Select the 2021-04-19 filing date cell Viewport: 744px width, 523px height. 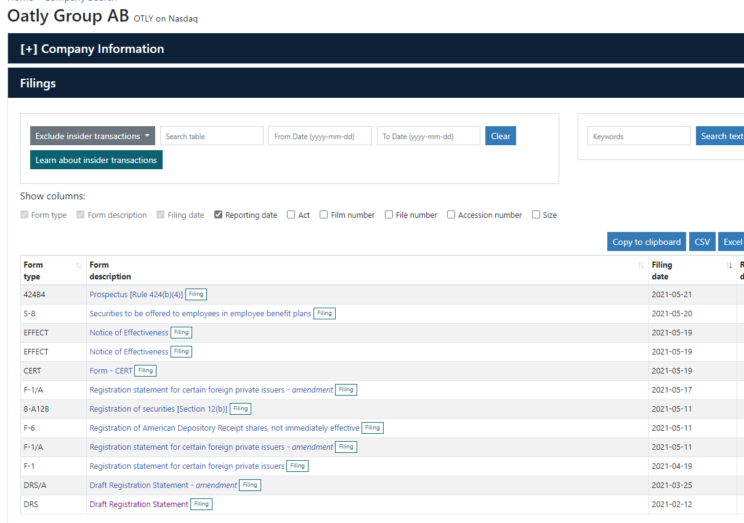point(693,466)
